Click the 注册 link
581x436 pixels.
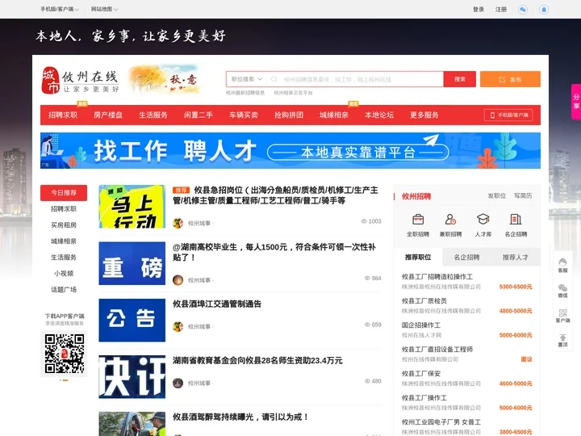click(501, 9)
